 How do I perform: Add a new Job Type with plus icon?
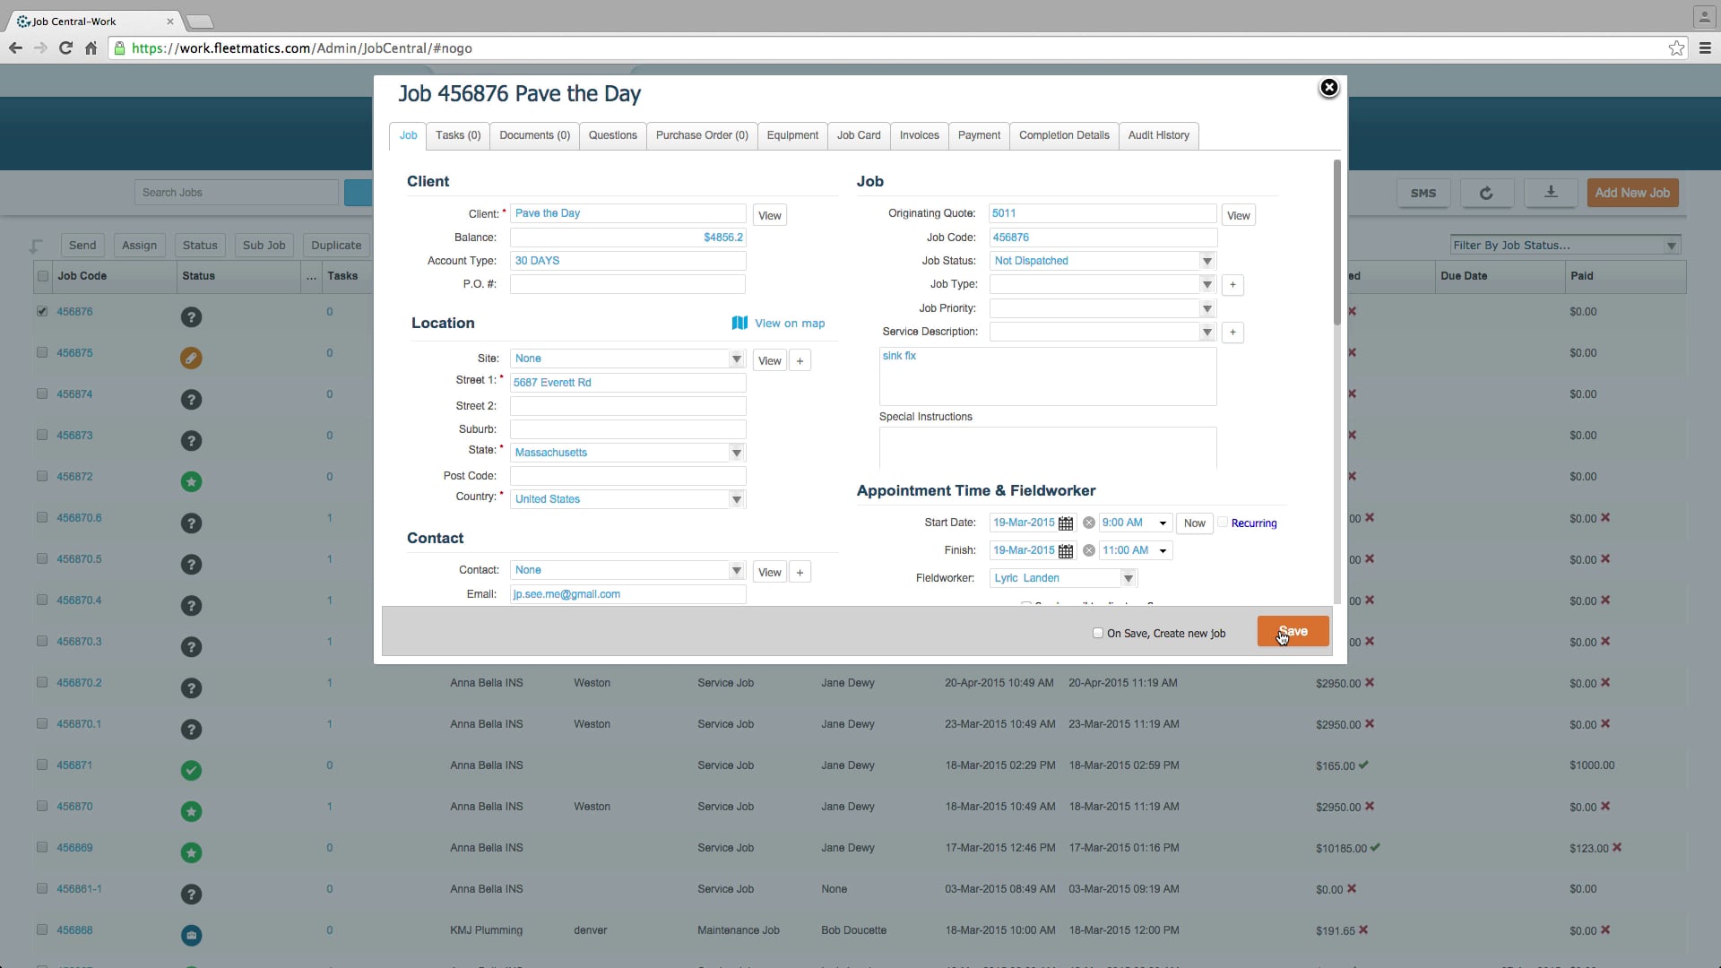pos(1232,285)
